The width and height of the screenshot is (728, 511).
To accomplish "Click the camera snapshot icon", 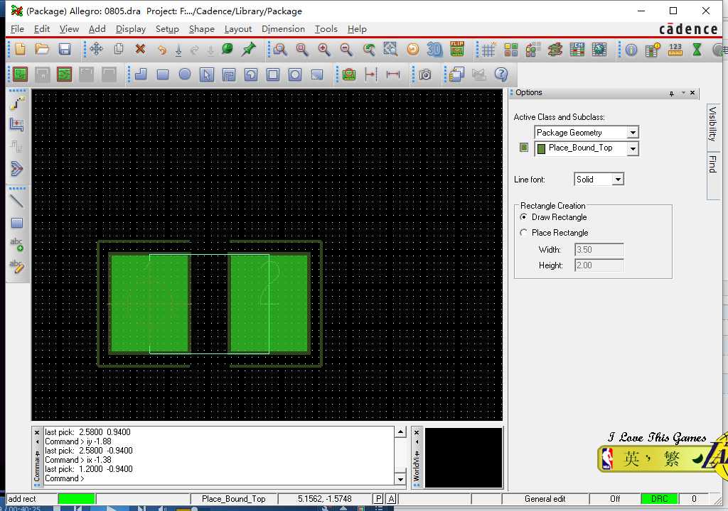I will (x=425, y=75).
